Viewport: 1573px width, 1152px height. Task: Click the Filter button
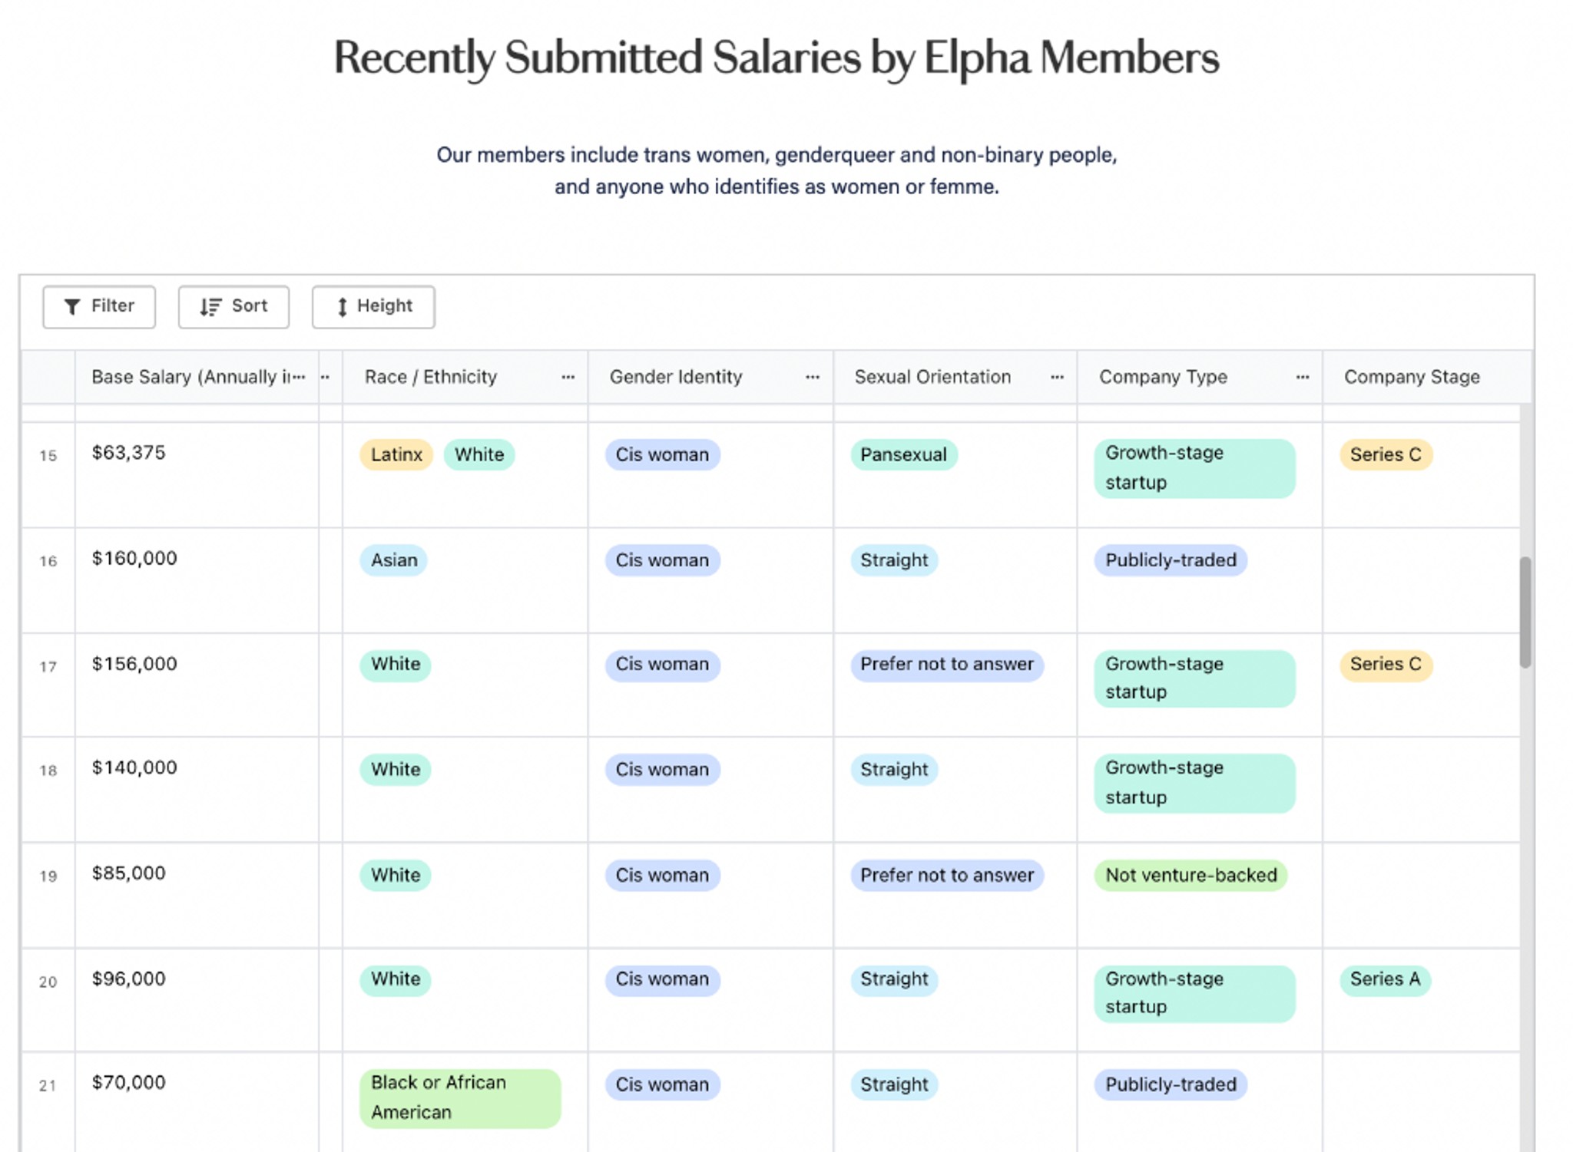(x=99, y=307)
